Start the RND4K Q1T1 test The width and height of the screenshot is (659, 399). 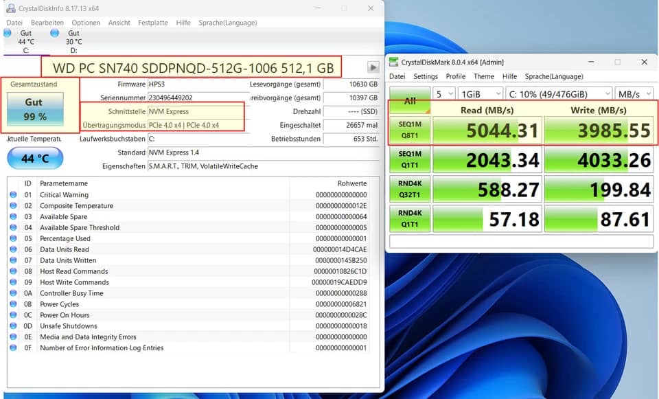(410, 218)
